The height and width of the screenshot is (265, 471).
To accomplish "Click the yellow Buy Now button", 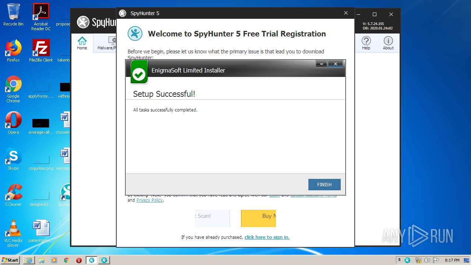I will click(258, 218).
